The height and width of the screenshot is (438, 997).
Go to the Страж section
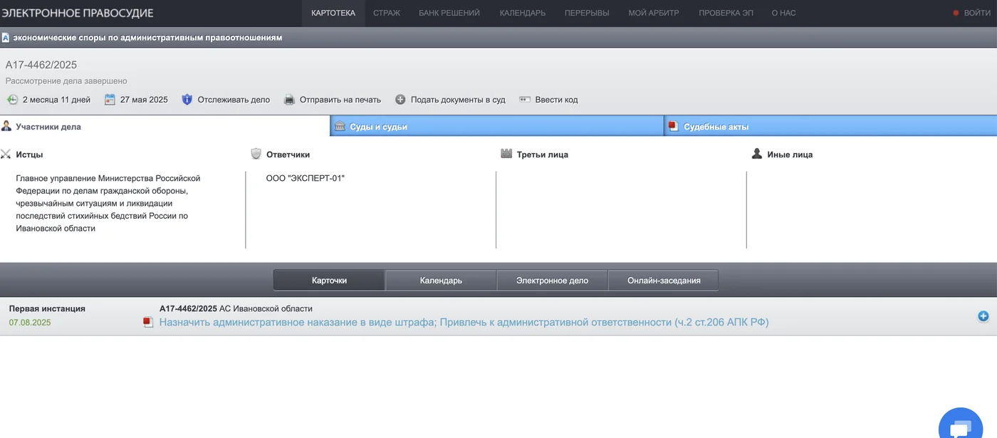click(x=387, y=13)
